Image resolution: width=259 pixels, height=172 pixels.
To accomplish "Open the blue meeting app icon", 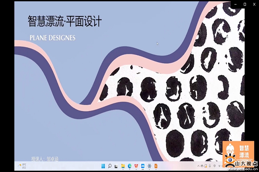I will tap(143, 166).
